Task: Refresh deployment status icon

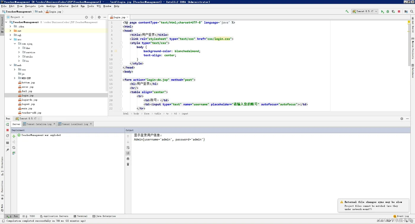Action: point(14,147)
